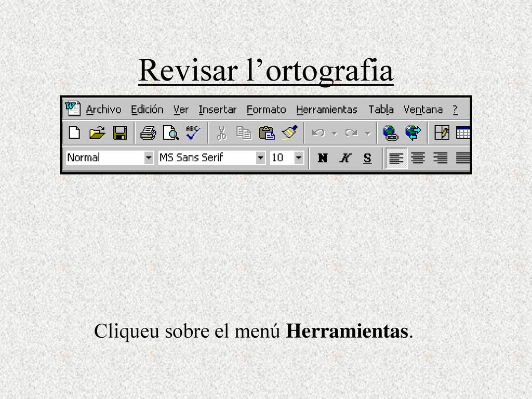The height and width of the screenshot is (399, 532).
Task: Select center alignment
Action: coord(418,158)
